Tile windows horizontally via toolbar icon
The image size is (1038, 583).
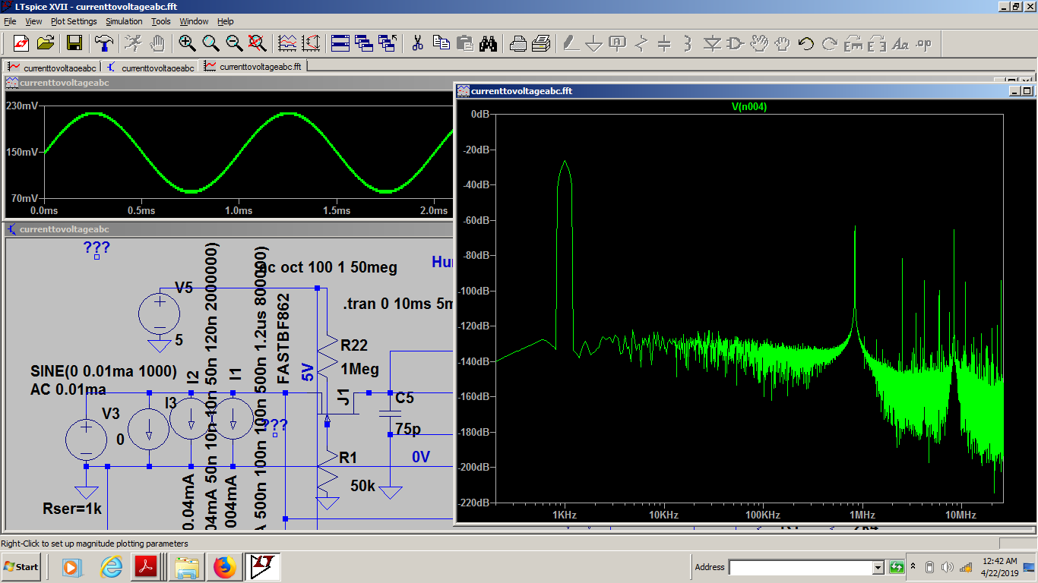pos(340,43)
